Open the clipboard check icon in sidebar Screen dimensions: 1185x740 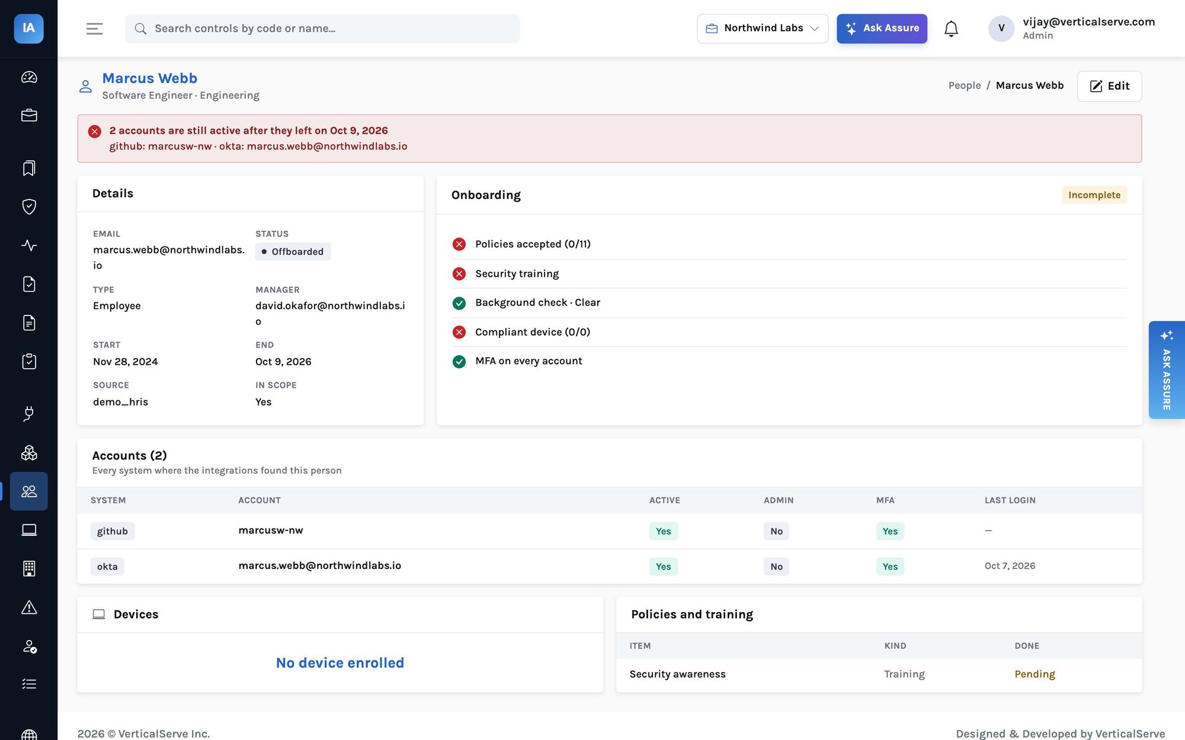coord(29,361)
